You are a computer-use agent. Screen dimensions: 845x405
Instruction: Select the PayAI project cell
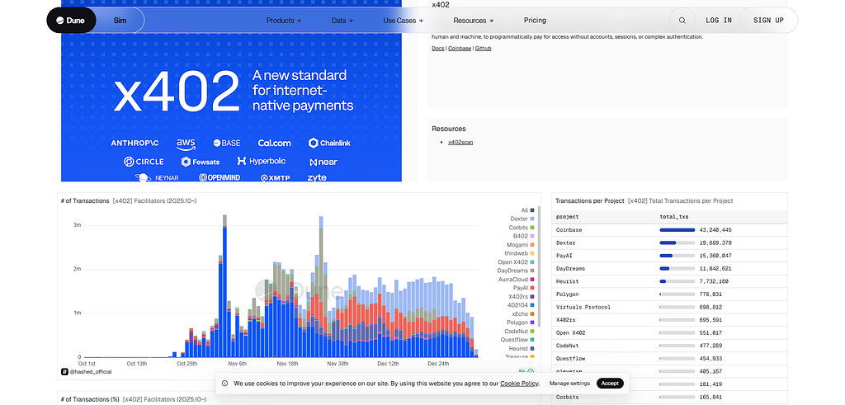coord(564,256)
